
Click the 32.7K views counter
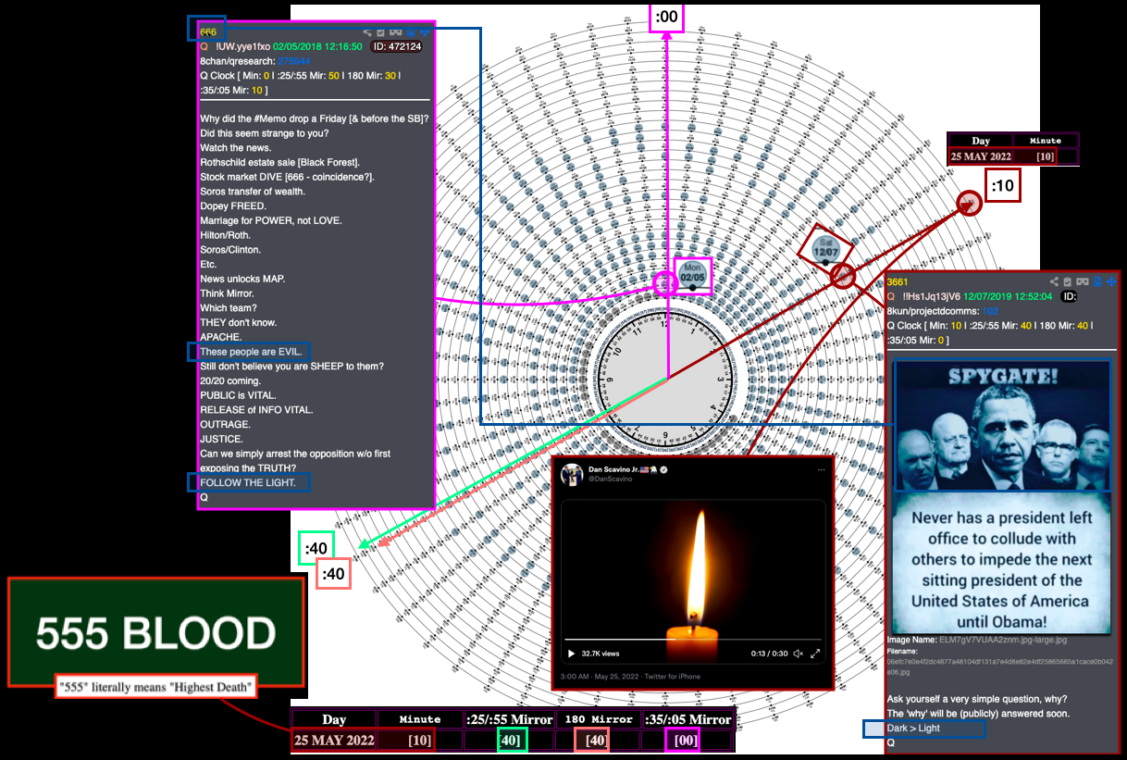coord(602,654)
